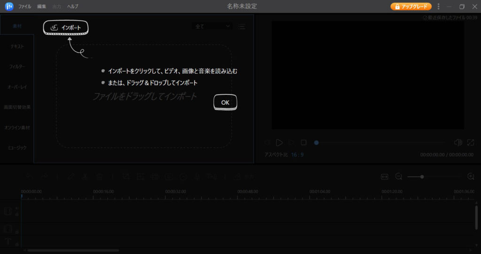The height and width of the screenshot is (254, 481).
Task: Select the Split scissors tool
Action: click(x=85, y=177)
